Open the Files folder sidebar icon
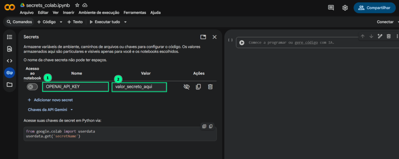This screenshot has height=159, width=399. pyautogui.click(x=9, y=85)
